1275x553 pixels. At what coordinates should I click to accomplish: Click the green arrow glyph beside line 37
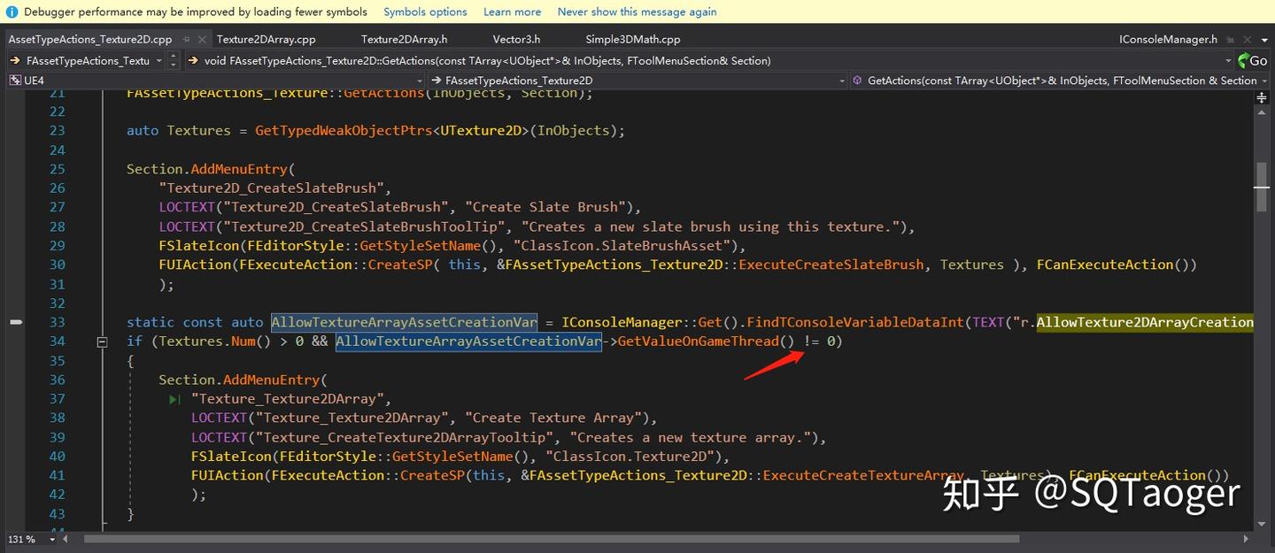point(174,398)
